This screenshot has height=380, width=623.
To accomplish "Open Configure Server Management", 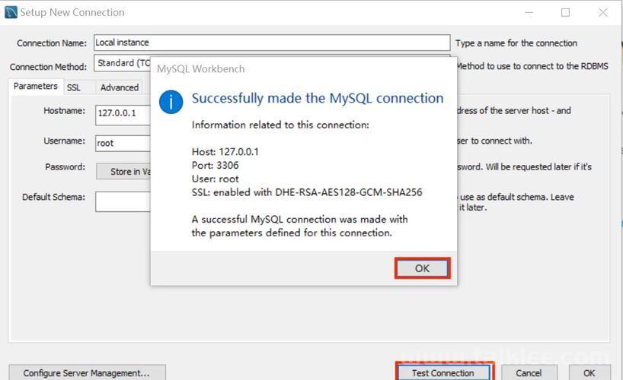I will [87, 373].
